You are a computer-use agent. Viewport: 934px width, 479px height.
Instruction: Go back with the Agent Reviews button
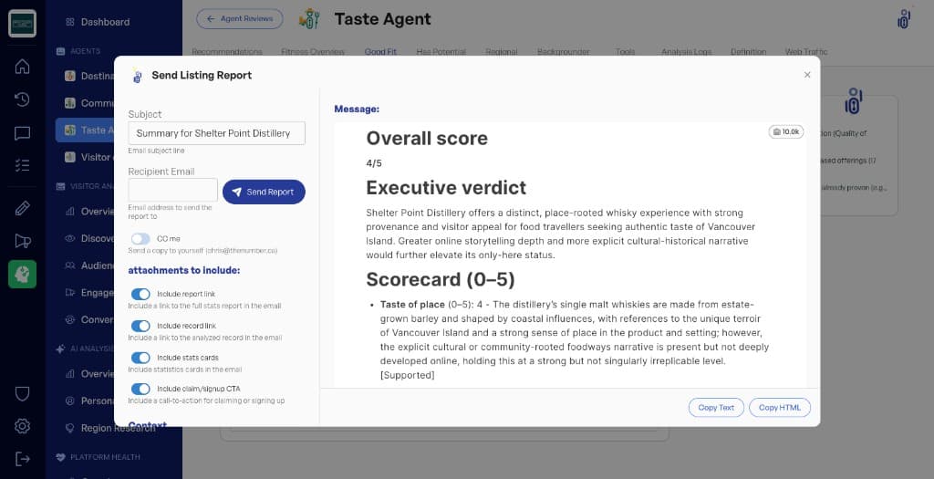(240, 19)
